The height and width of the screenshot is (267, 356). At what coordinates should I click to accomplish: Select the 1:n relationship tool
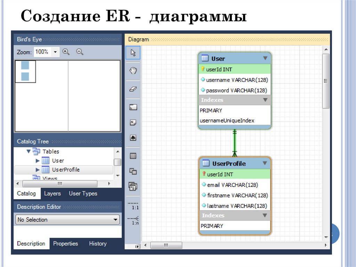(133, 221)
